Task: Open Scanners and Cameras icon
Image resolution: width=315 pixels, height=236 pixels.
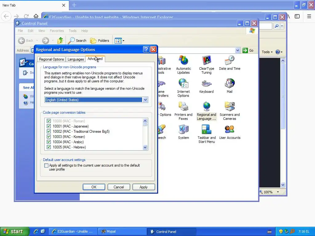Action: coord(229,111)
